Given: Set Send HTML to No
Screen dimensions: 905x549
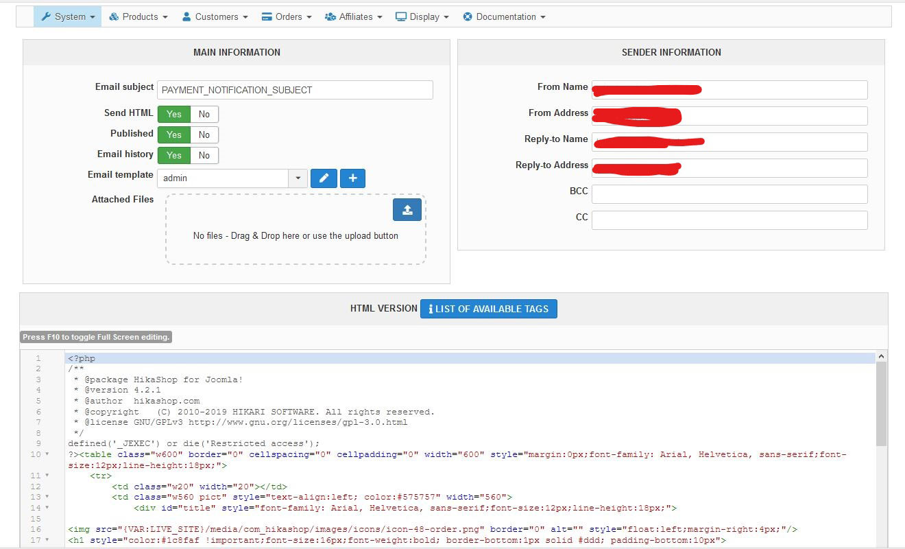Looking at the screenshot, I should (x=204, y=114).
